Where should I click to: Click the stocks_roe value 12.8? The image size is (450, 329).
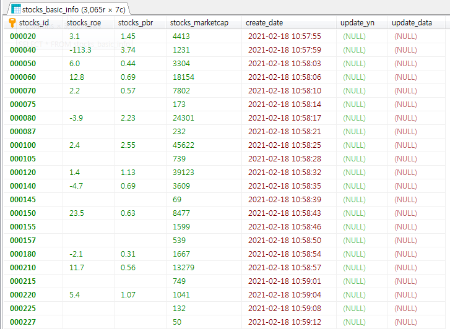tap(77, 77)
